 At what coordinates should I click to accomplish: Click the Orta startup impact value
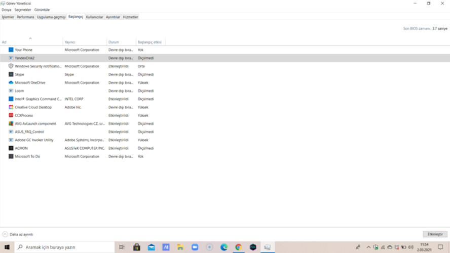[141, 66]
